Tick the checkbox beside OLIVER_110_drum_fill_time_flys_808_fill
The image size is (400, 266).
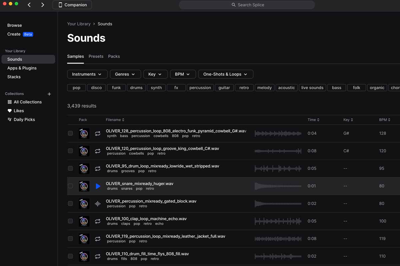[70, 256]
